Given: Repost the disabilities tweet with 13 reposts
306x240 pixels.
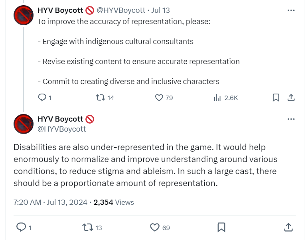Looking at the screenshot, I should click(87, 227).
